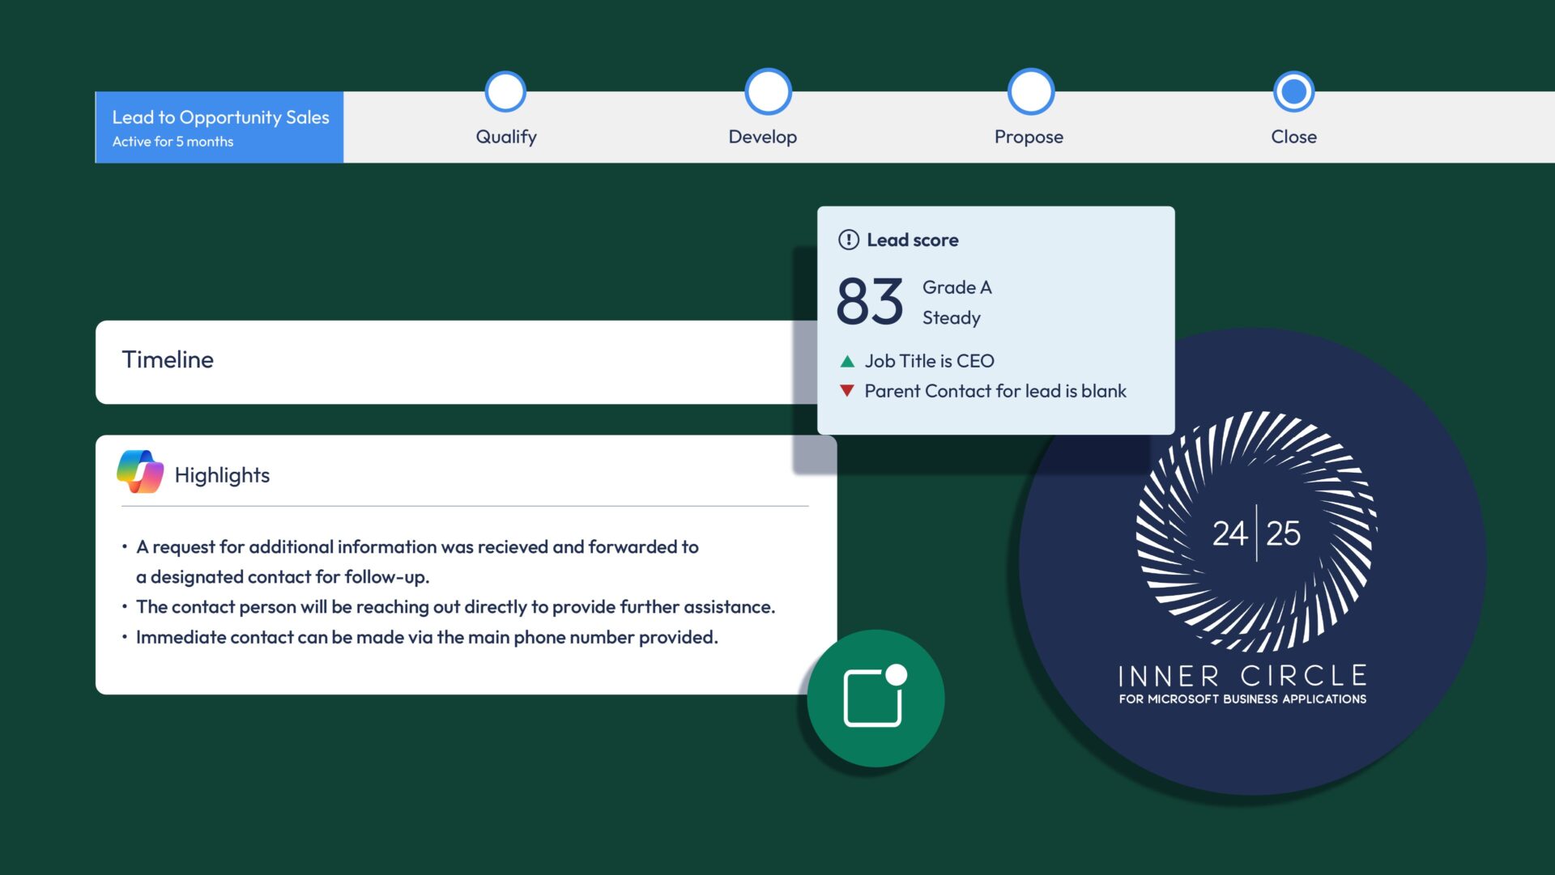Open the Lead to Opportunity Sales process header

(x=219, y=127)
